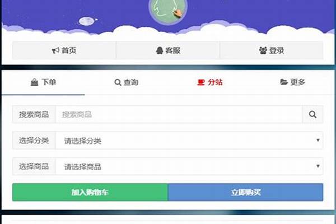Click the arrow of the 选择商品 dropdown
The height and width of the screenshot is (224, 336).
318,166
